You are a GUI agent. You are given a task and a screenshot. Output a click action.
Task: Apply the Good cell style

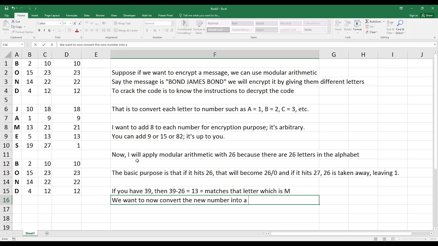click(266, 23)
